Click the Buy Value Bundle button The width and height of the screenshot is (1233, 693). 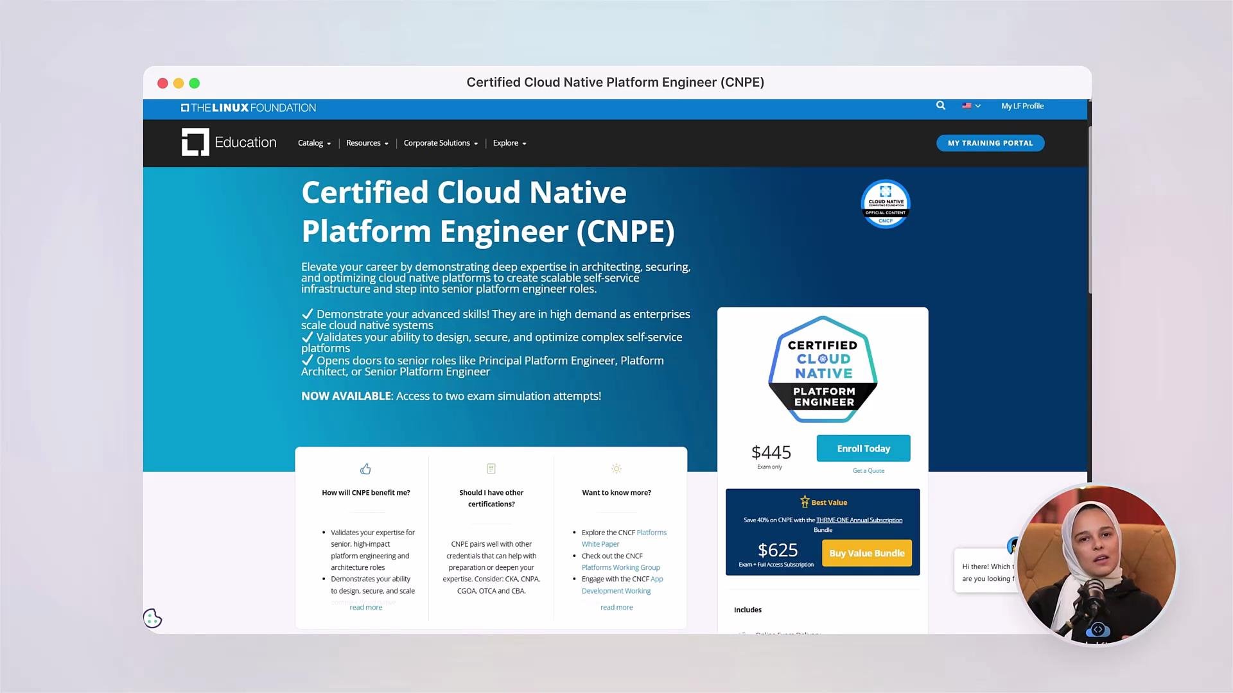pos(866,553)
